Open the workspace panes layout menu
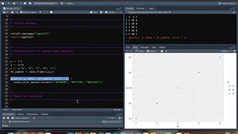The height and width of the screenshot is (134, 238). [63, 3]
